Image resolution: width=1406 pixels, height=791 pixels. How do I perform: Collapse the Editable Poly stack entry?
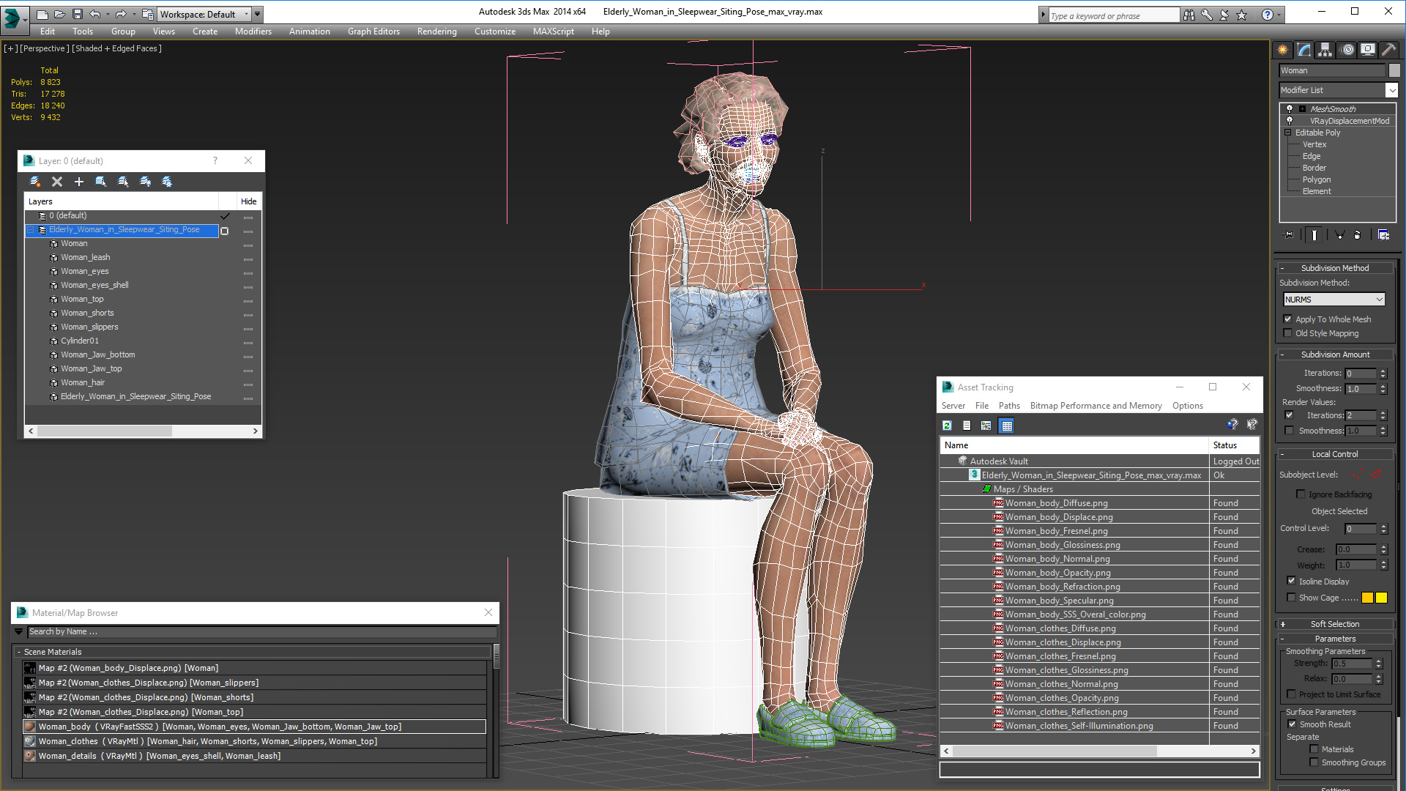tap(1288, 133)
